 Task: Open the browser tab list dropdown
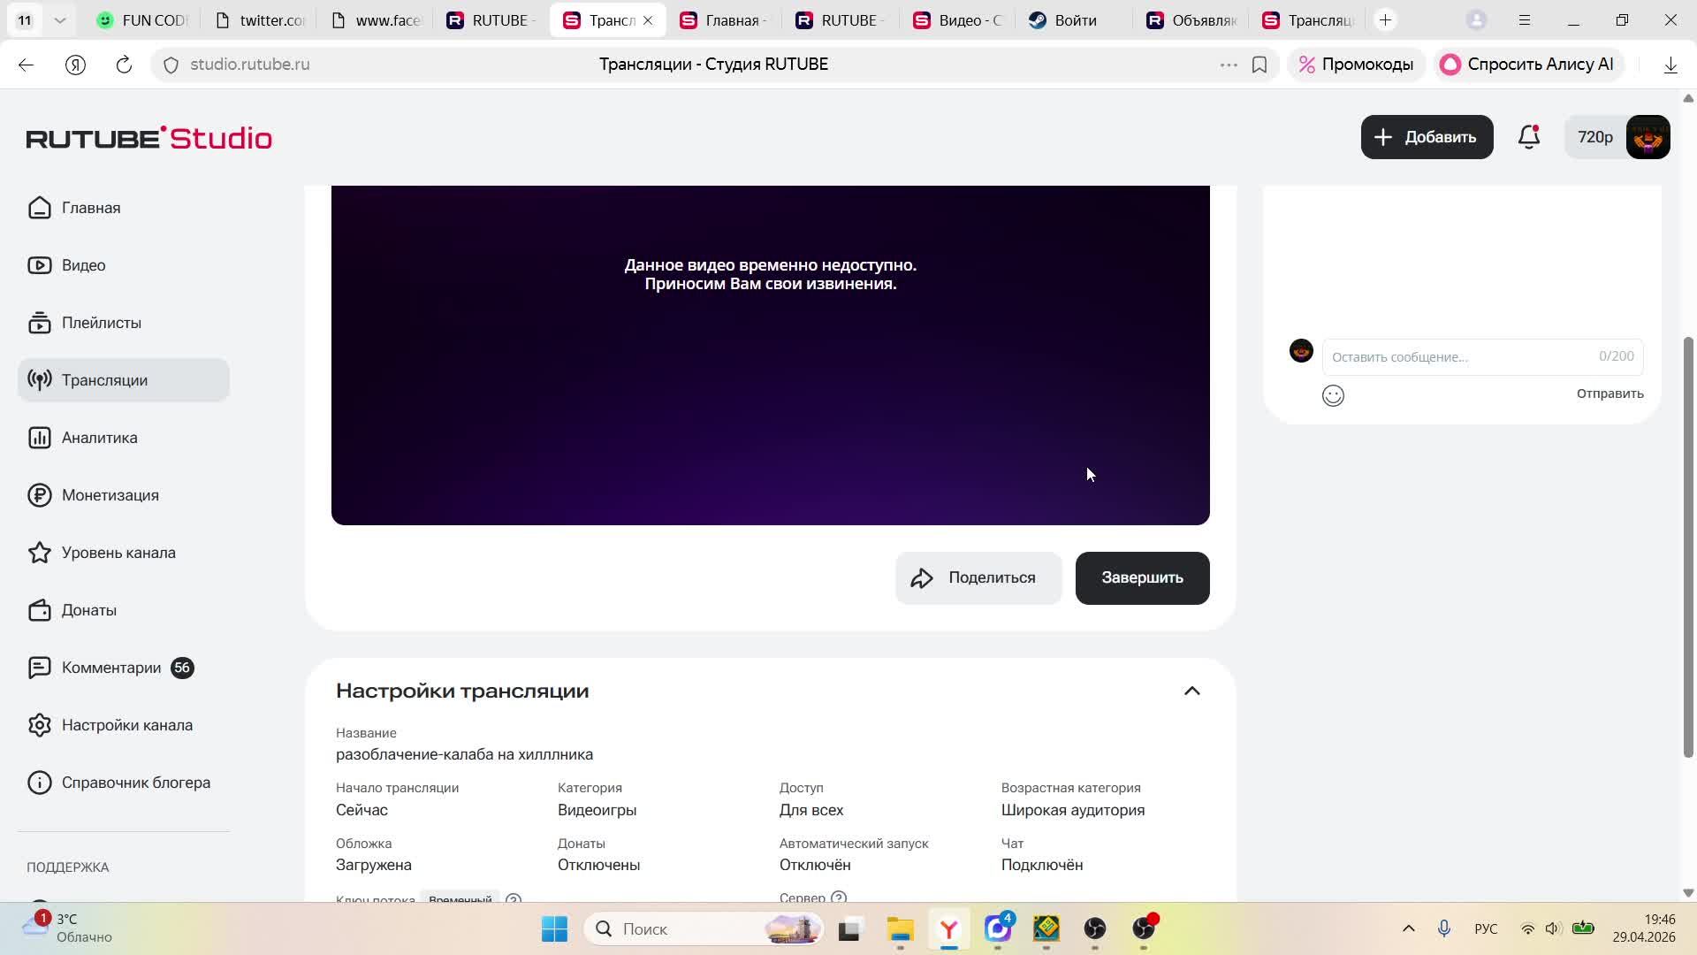pyautogui.click(x=59, y=19)
